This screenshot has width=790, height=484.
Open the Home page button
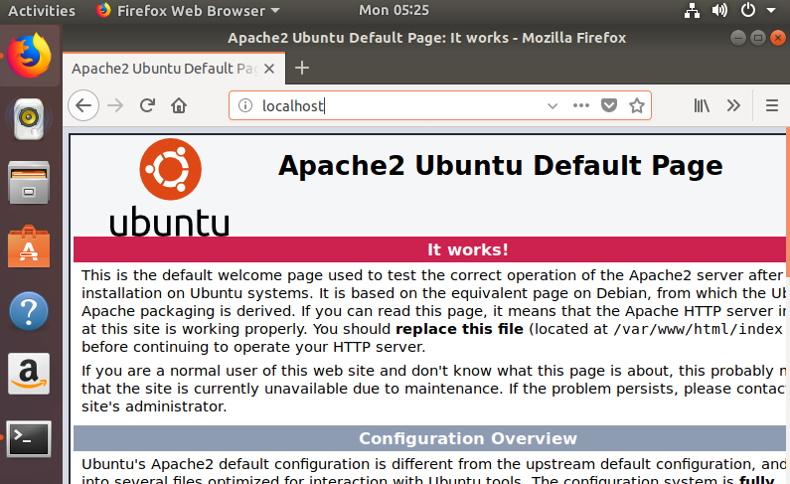coord(179,105)
